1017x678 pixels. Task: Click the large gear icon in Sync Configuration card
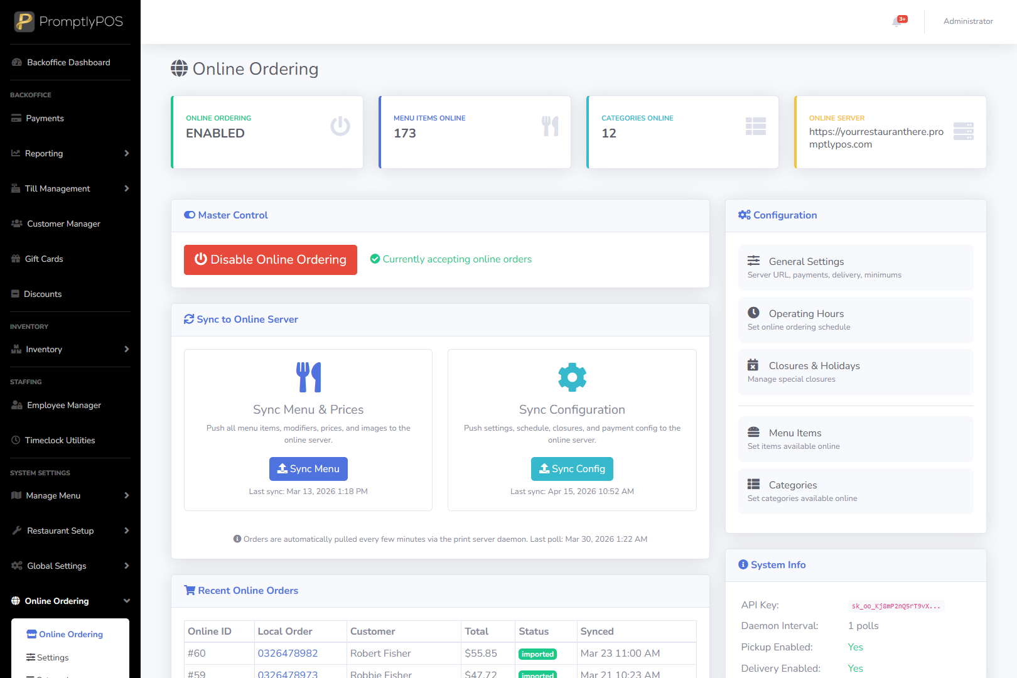pyautogui.click(x=573, y=377)
